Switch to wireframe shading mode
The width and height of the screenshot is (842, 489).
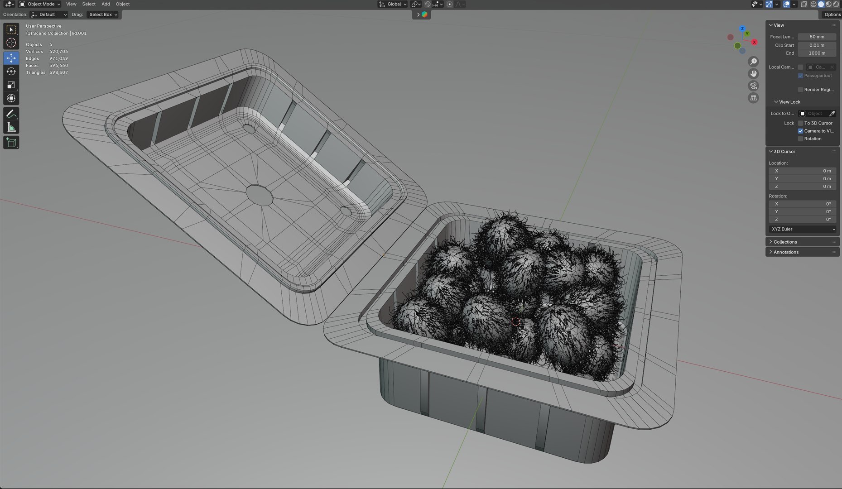pyautogui.click(x=813, y=4)
